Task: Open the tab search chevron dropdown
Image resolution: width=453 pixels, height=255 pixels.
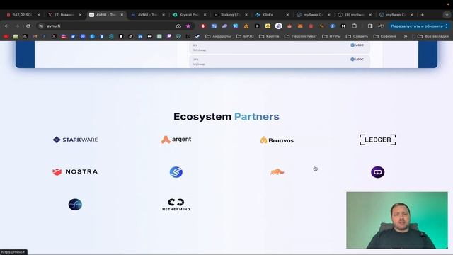Action: click(447, 15)
